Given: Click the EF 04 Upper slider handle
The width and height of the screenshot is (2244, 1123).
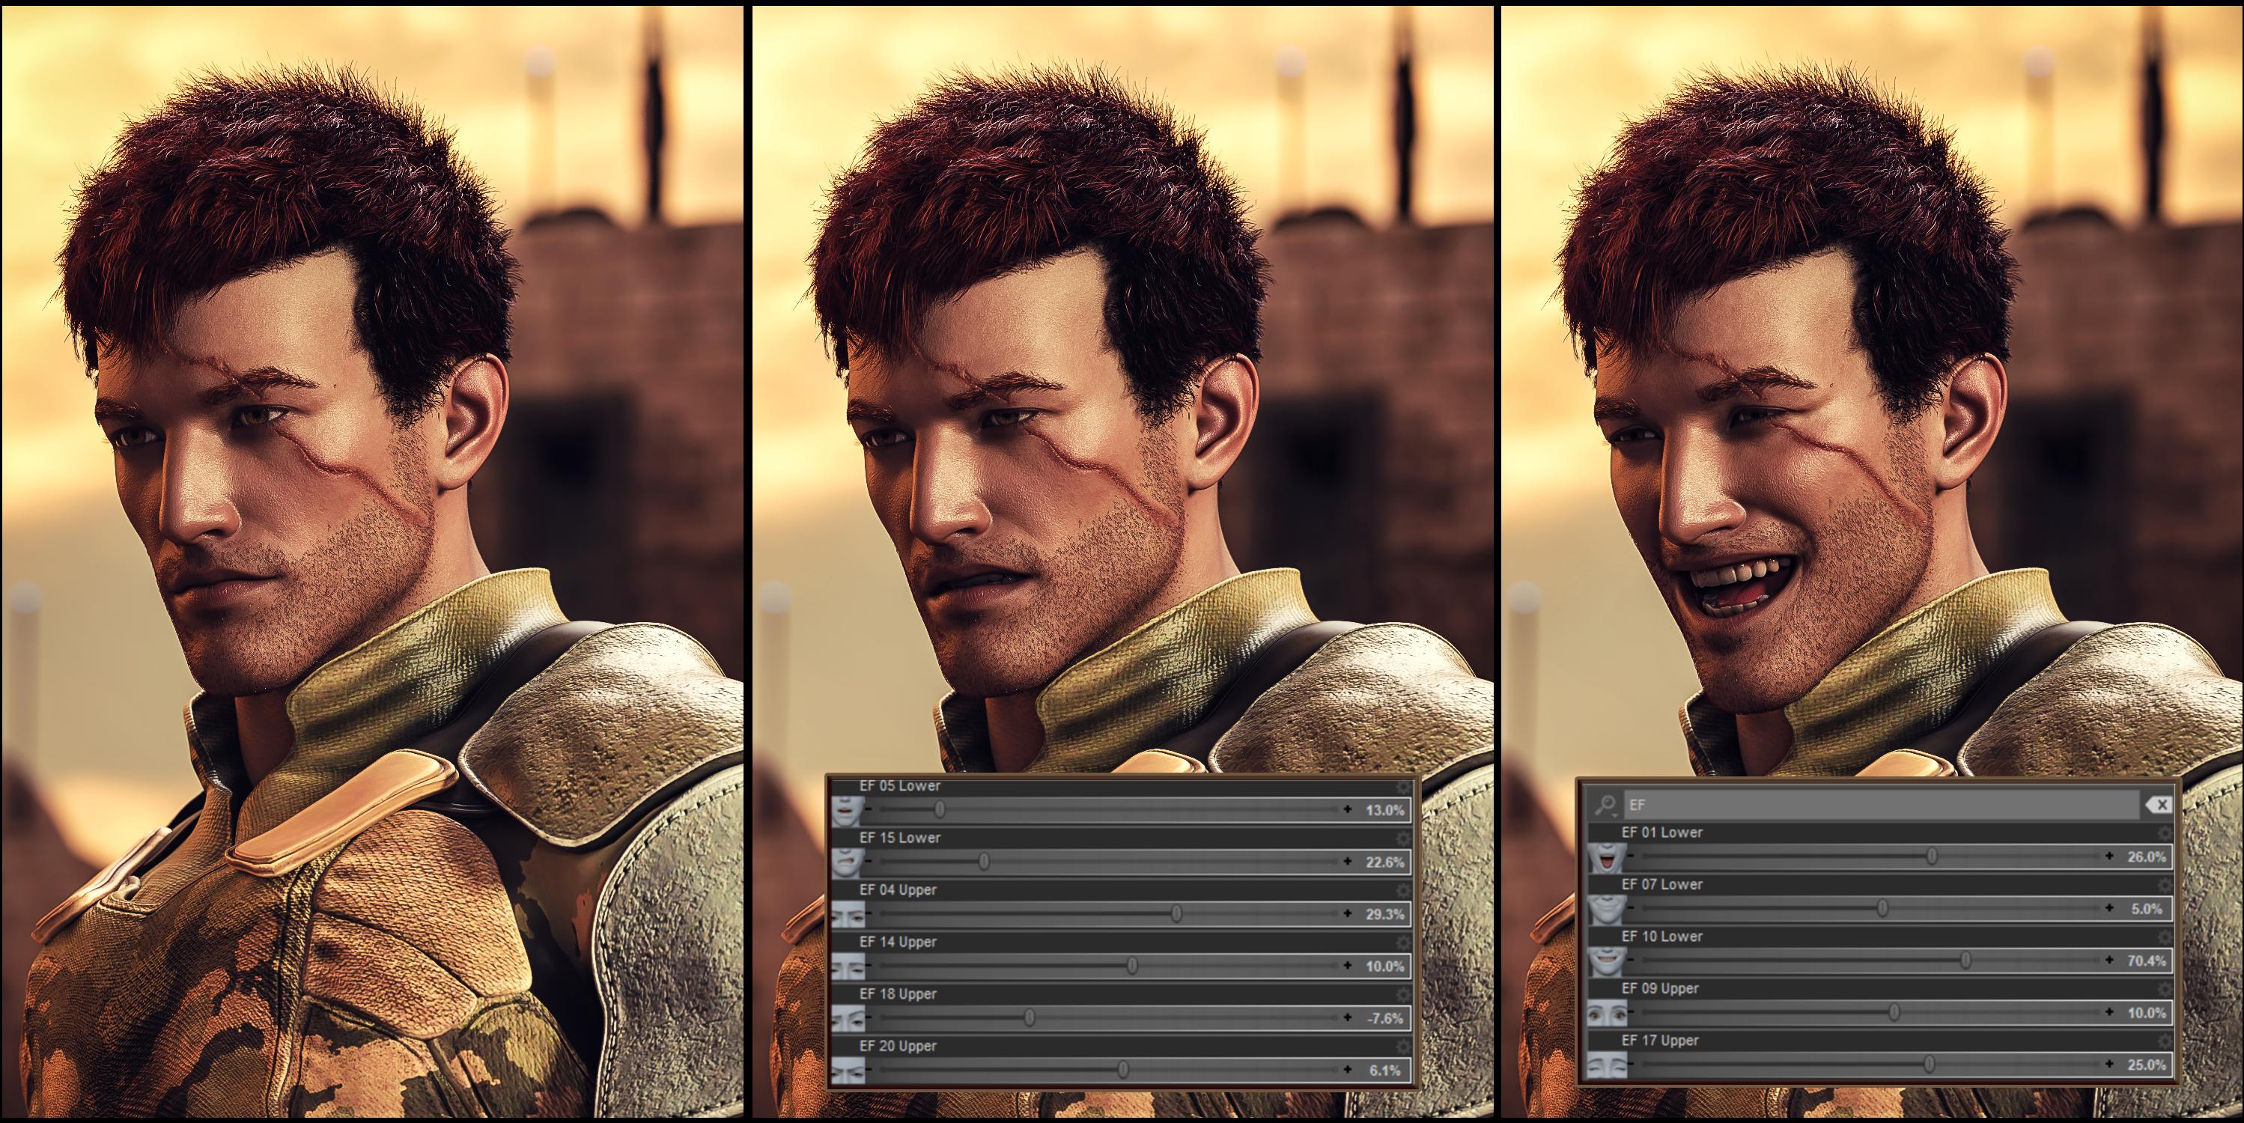Looking at the screenshot, I should pyautogui.click(x=1176, y=914).
